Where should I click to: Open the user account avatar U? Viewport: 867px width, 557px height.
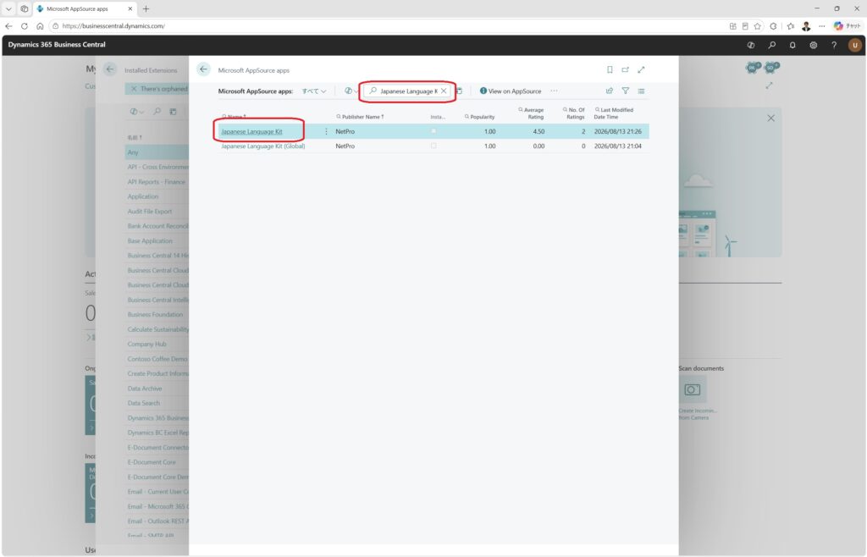pyautogui.click(x=855, y=46)
